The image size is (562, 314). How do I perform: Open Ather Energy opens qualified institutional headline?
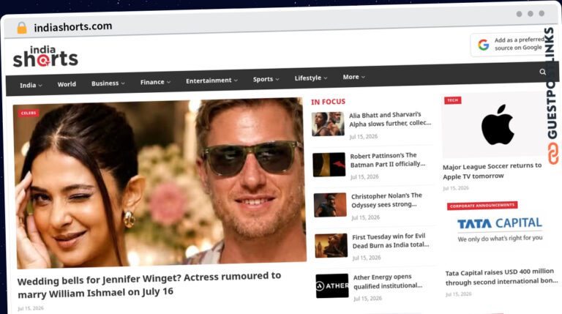(x=388, y=281)
